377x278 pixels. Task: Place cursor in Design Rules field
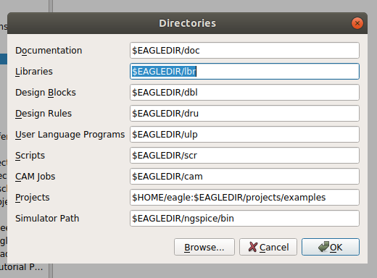coord(244,114)
